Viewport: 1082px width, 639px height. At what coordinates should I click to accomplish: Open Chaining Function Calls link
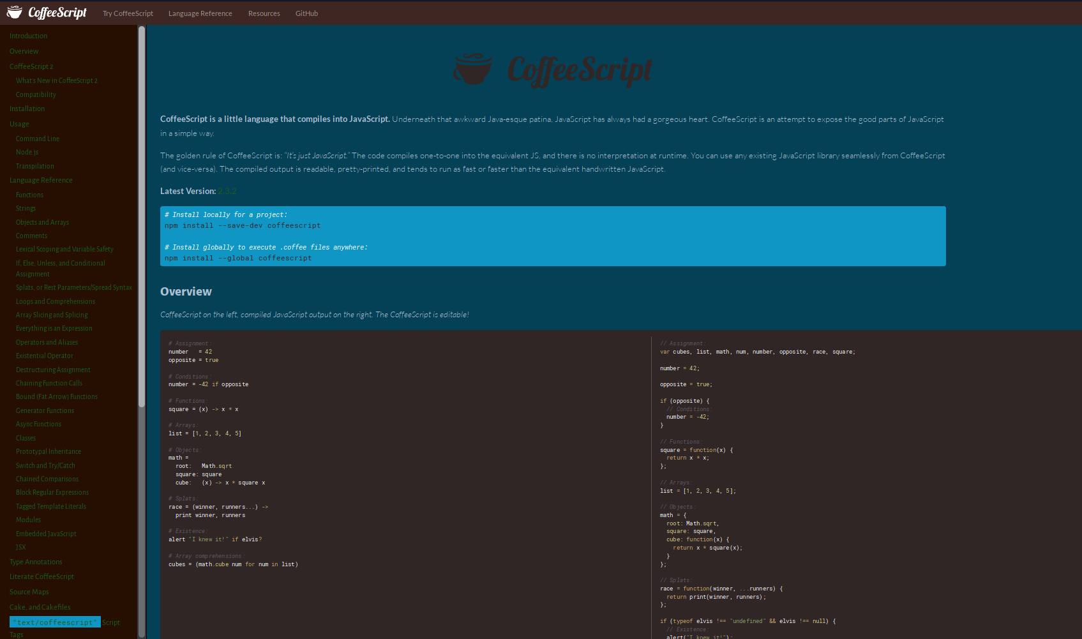coord(49,383)
